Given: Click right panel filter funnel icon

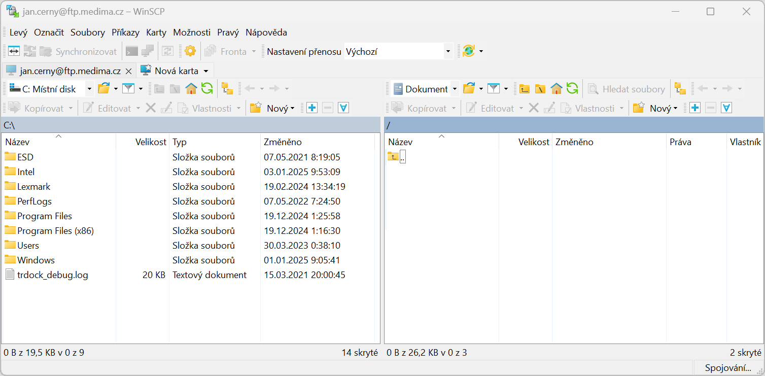Looking at the screenshot, I should (x=494, y=89).
